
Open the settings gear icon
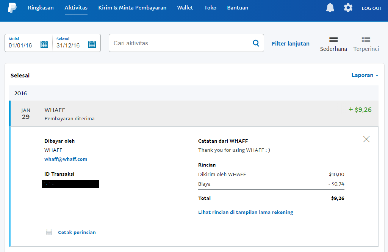(x=348, y=8)
